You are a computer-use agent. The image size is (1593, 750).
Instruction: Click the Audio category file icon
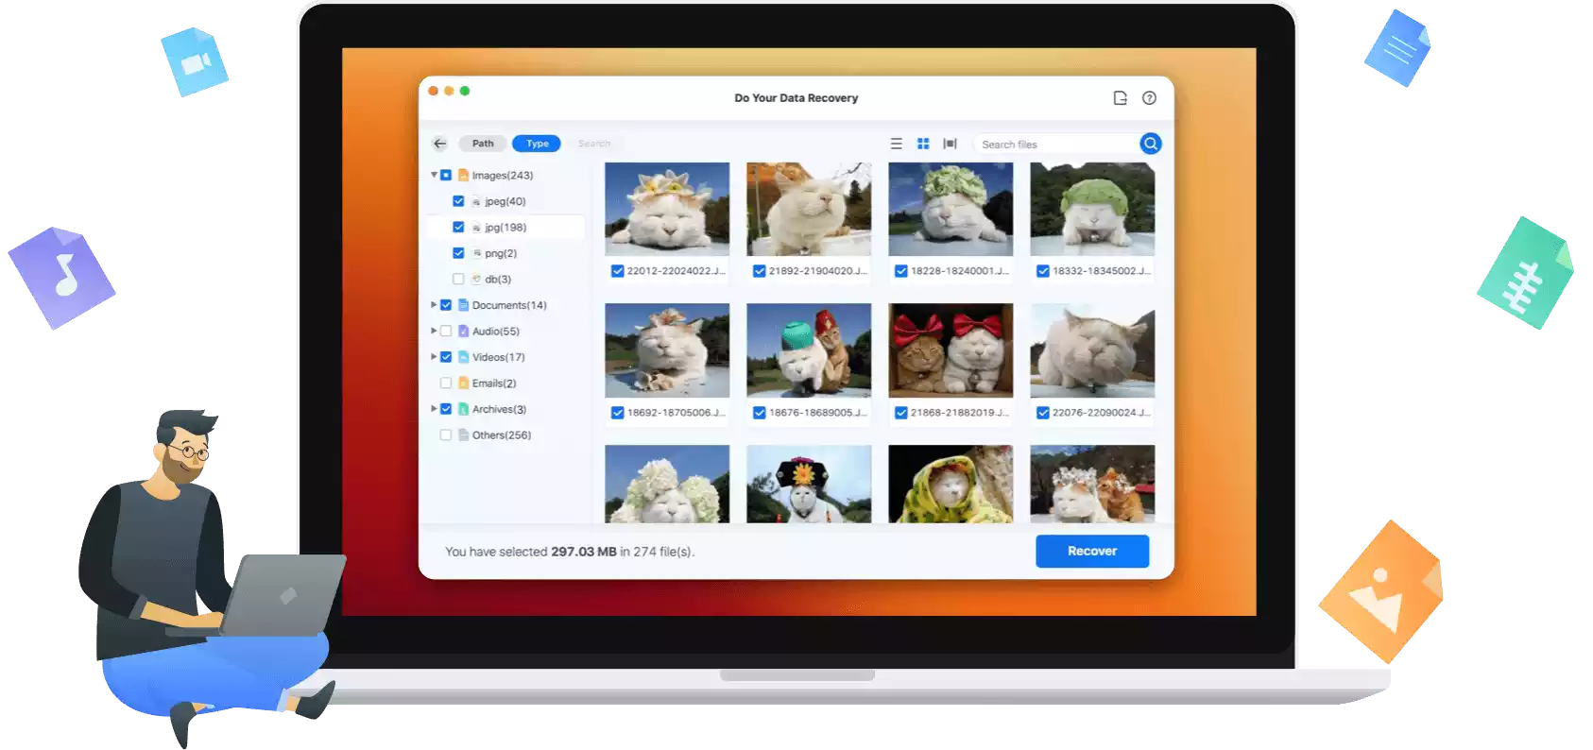[464, 332]
